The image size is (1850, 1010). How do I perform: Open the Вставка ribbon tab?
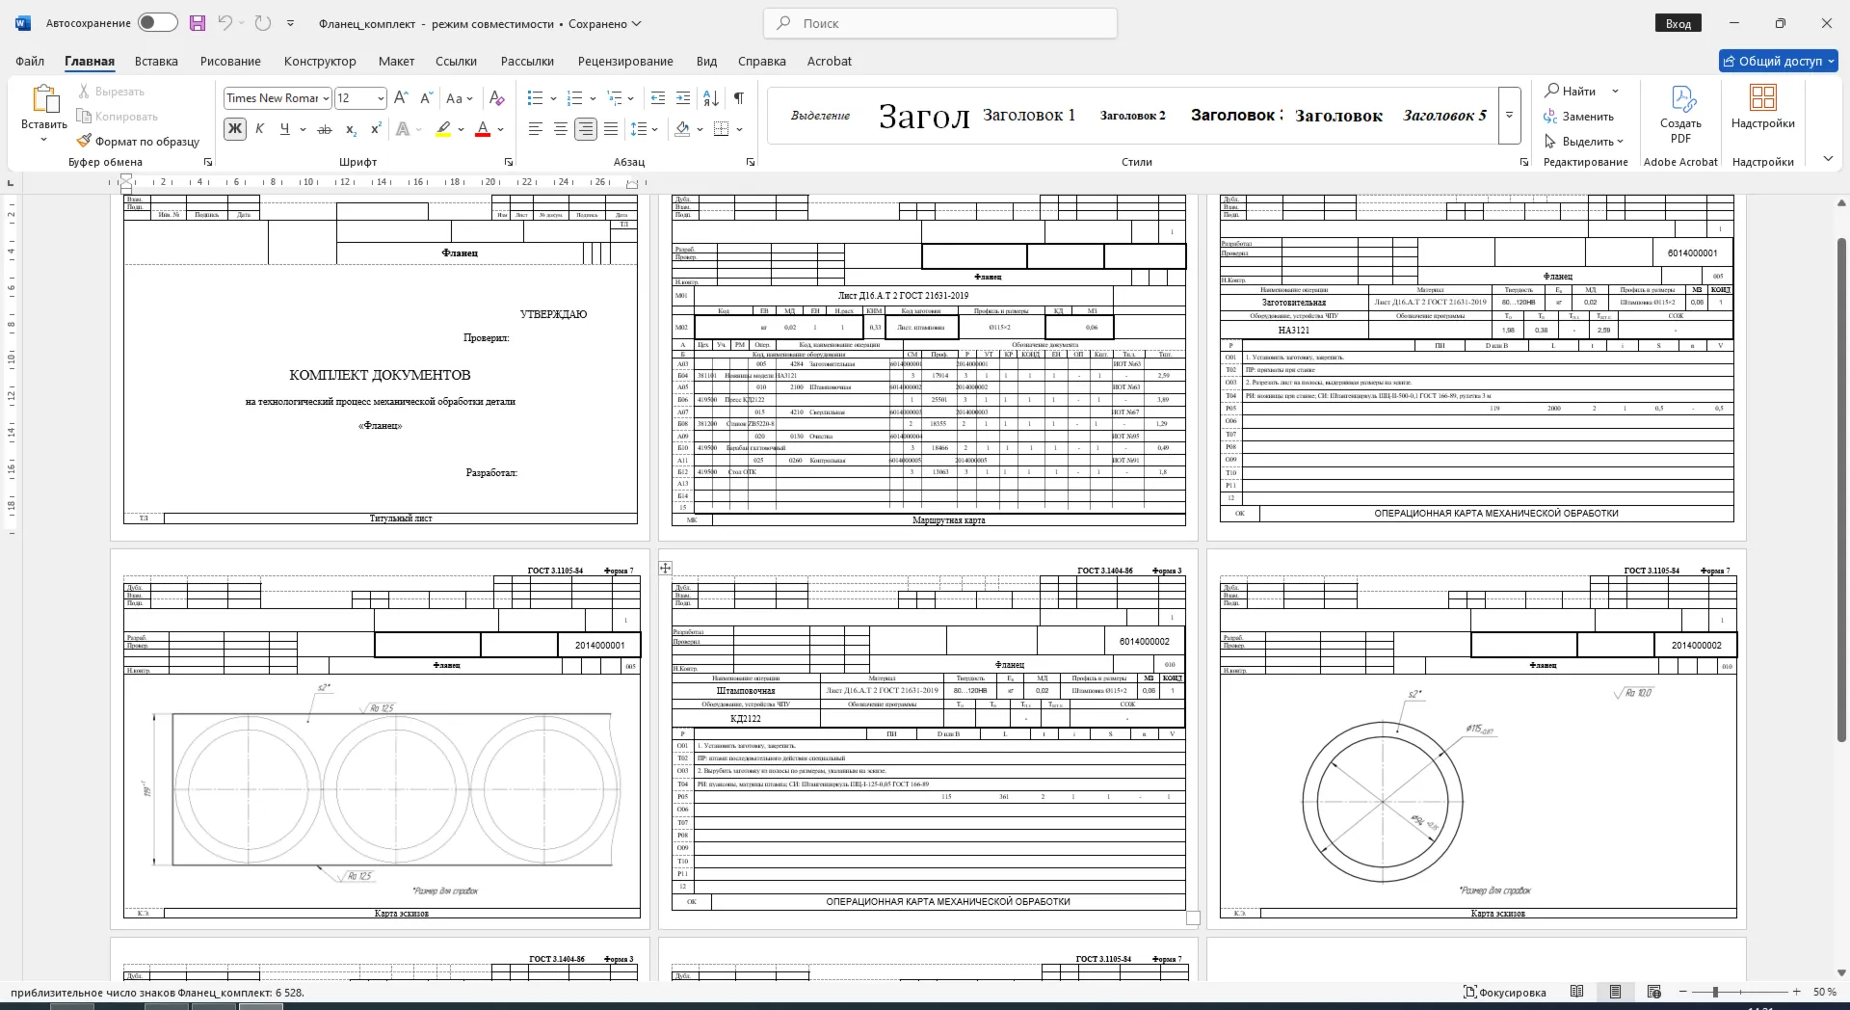coord(156,61)
